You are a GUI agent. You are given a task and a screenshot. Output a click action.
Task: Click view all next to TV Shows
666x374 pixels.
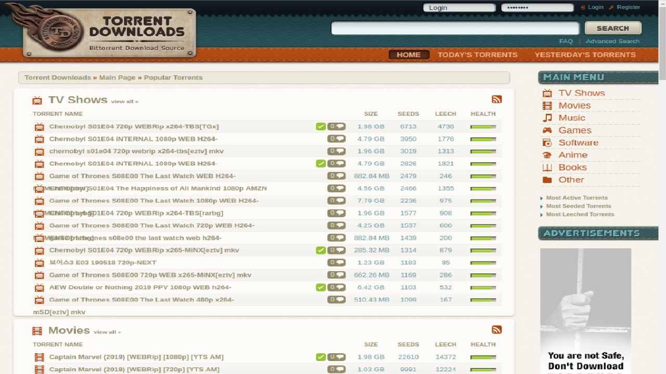pos(124,101)
